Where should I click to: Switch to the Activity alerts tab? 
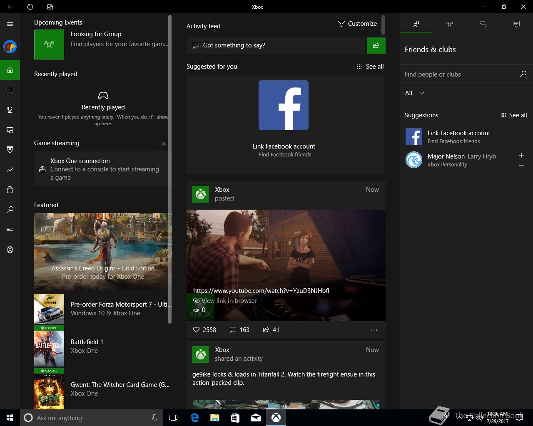516,24
